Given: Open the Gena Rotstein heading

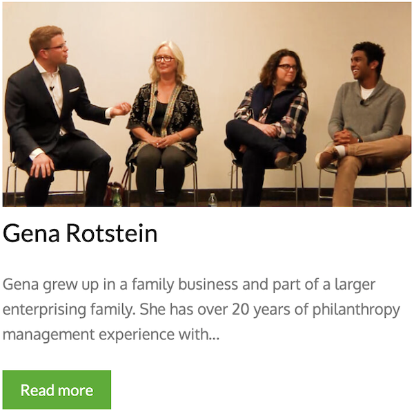Looking at the screenshot, I should (x=80, y=234).
